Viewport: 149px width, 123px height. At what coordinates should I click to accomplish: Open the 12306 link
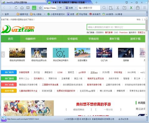pyautogui.click(x=60, y=72)
